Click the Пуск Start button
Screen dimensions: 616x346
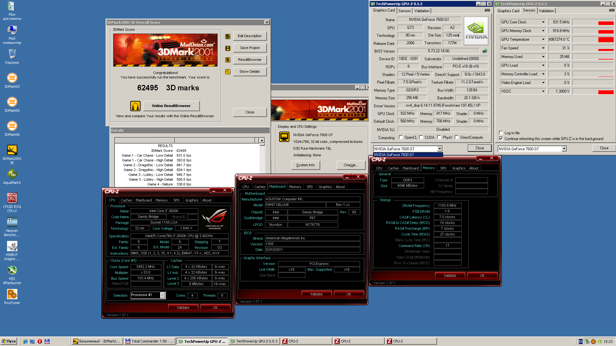[9, 341]
